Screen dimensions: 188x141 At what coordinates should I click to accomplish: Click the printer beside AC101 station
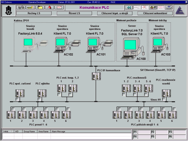tap(108, 43)
